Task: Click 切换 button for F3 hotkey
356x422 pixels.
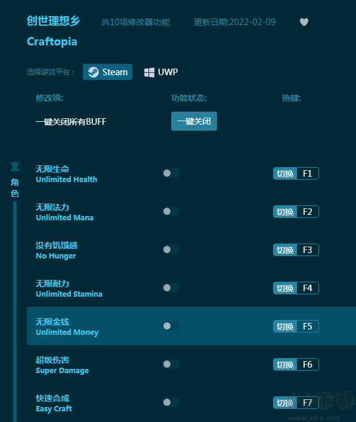Action: click(x=285, y=249)
